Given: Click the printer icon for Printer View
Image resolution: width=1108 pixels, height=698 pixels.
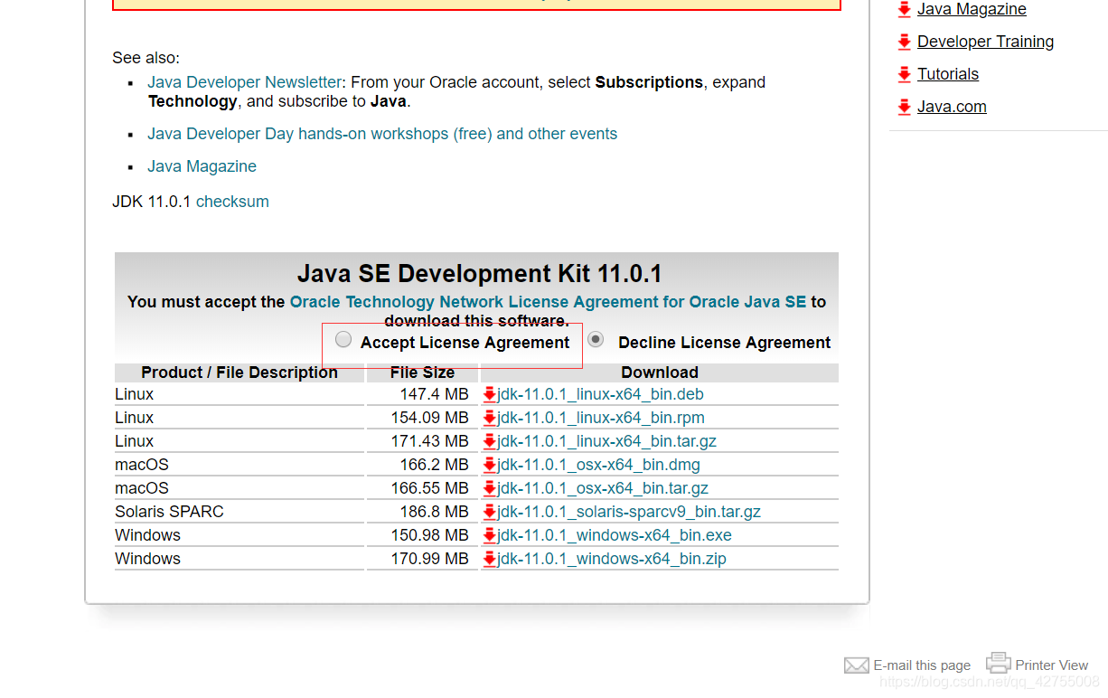Looking at the screenshot, I should (999, 663).
